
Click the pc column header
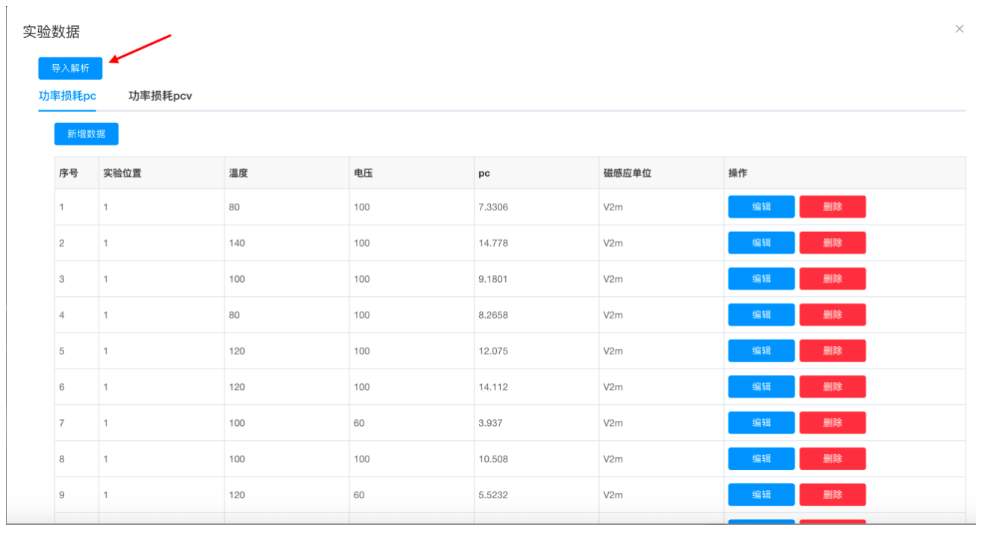[x=485, y=173]
